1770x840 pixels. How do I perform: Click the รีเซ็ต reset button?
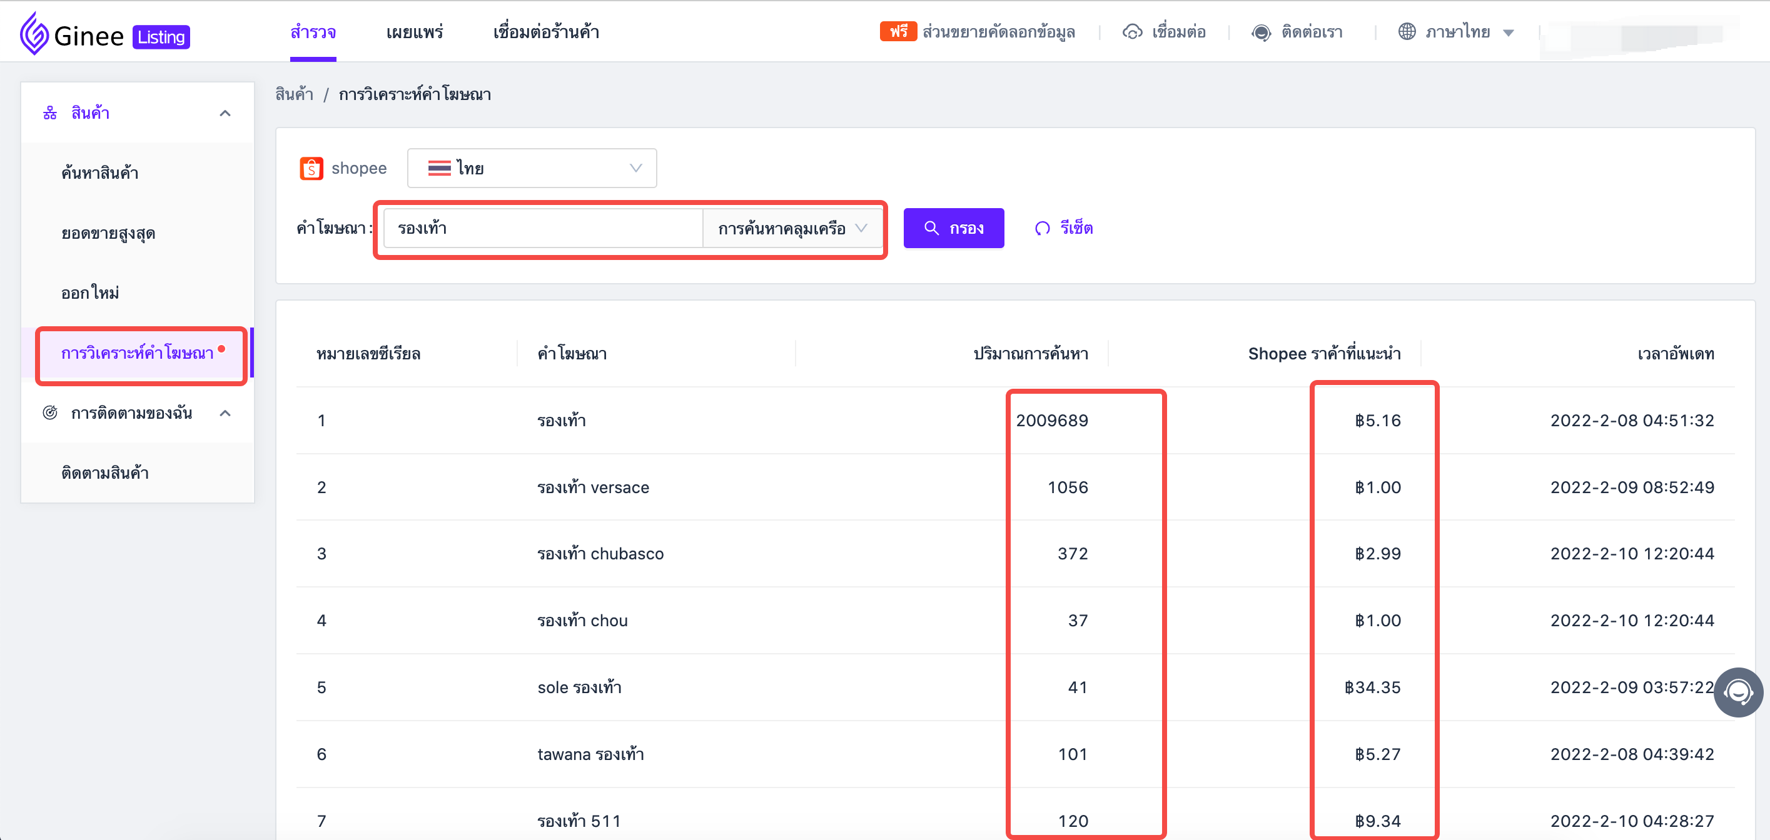(1064, 228)
